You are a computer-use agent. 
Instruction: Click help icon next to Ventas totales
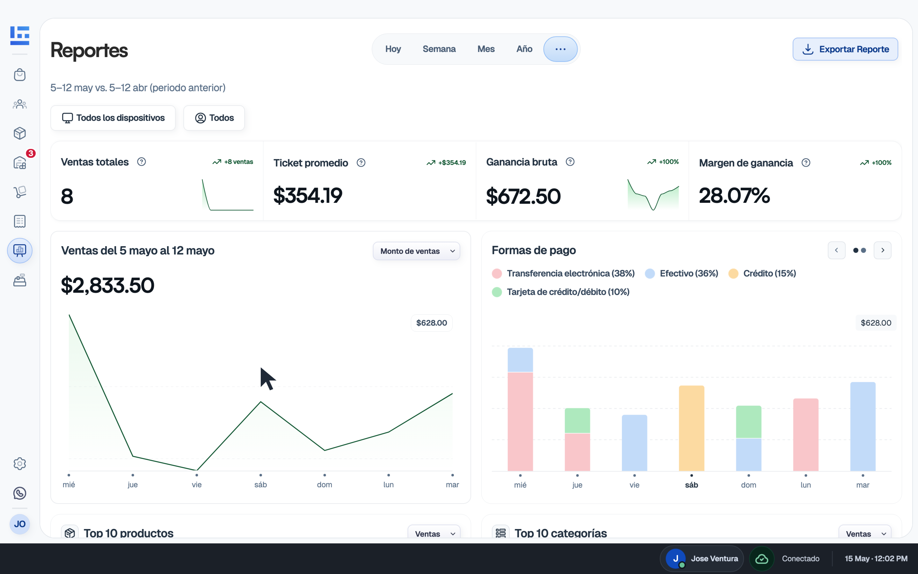coord(142,162)
